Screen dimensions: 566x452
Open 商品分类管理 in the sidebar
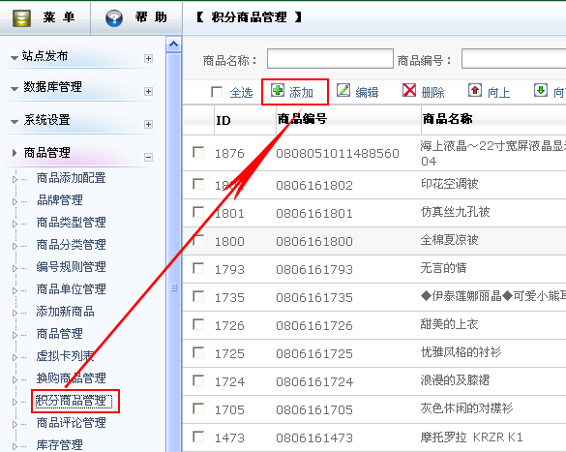[x=71, y=245]
